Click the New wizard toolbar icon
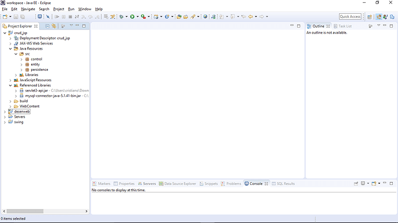398x223 pixels. coord(5,17)
